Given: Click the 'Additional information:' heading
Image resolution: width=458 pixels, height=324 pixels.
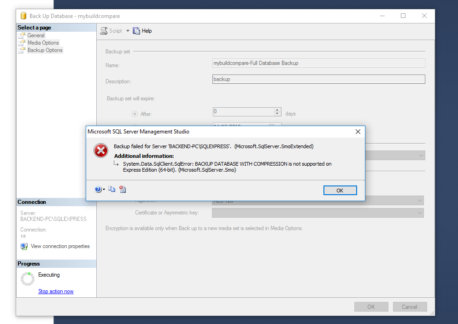Looking at the screenshot, I should point(144,156).
